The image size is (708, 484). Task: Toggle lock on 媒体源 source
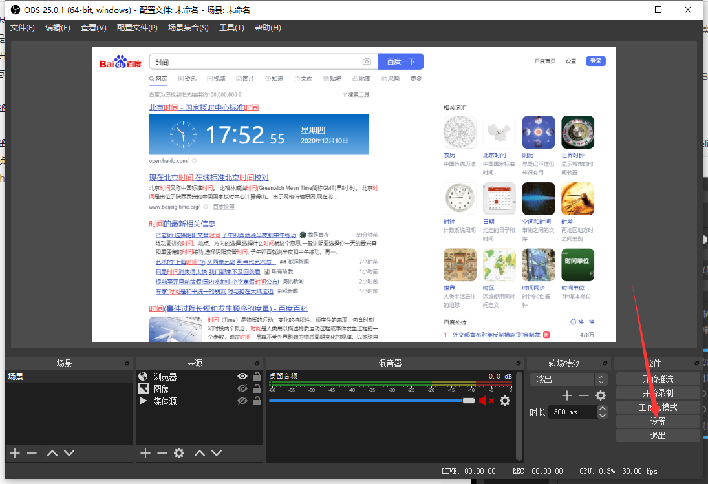pos(257,400)
